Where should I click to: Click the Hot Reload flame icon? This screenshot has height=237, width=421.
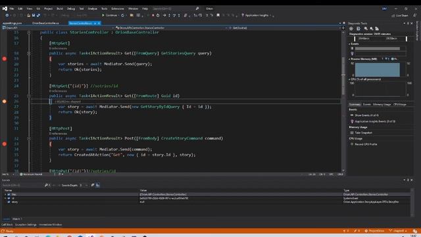123,15
